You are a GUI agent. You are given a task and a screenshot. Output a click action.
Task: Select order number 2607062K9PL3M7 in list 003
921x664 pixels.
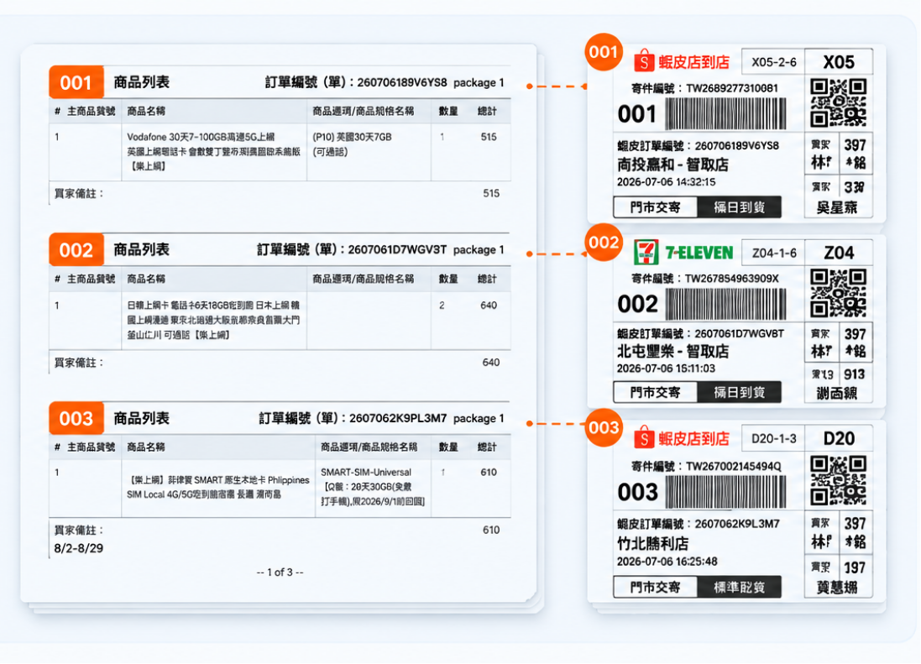[x=398, y=419]
